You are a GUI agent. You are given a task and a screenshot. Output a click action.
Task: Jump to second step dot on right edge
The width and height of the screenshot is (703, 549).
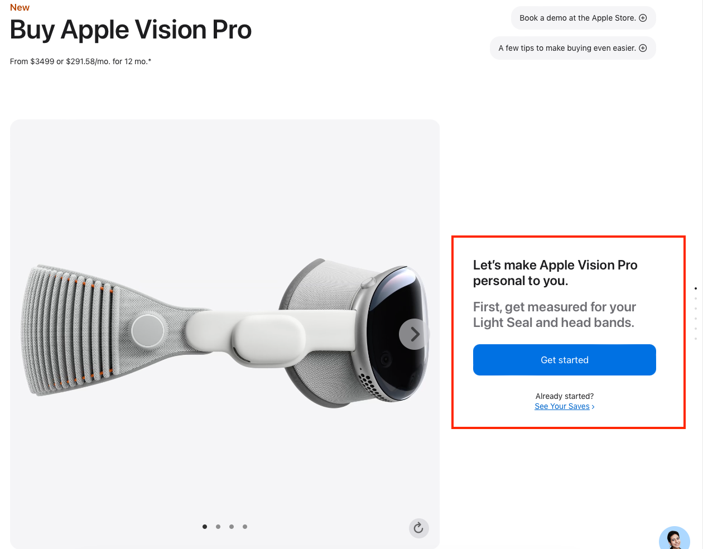(x=696, y=298)
